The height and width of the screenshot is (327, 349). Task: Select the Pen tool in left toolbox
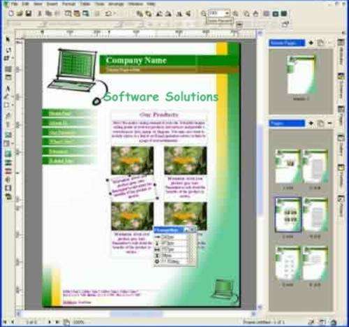8,88
